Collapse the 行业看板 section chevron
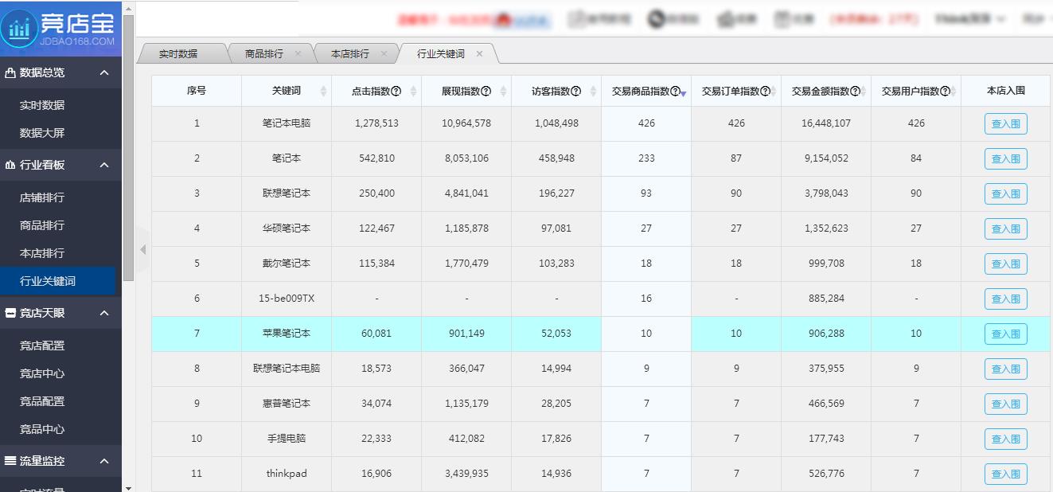The width and height of the screenshot is (1053, 492). pyautogui.click(x=104, y=165)
